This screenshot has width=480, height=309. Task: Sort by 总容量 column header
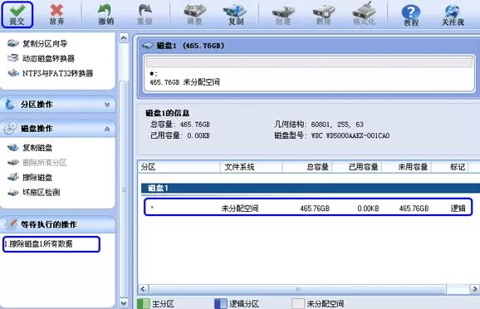click(307, 167)
